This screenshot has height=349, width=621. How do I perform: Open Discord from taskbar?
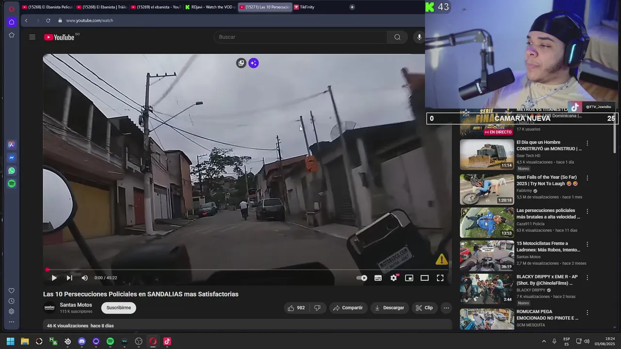[82, 341]
